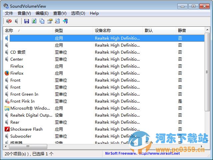Open the Properties toolbar icon

pyautogui.click(x=50, y=21)
